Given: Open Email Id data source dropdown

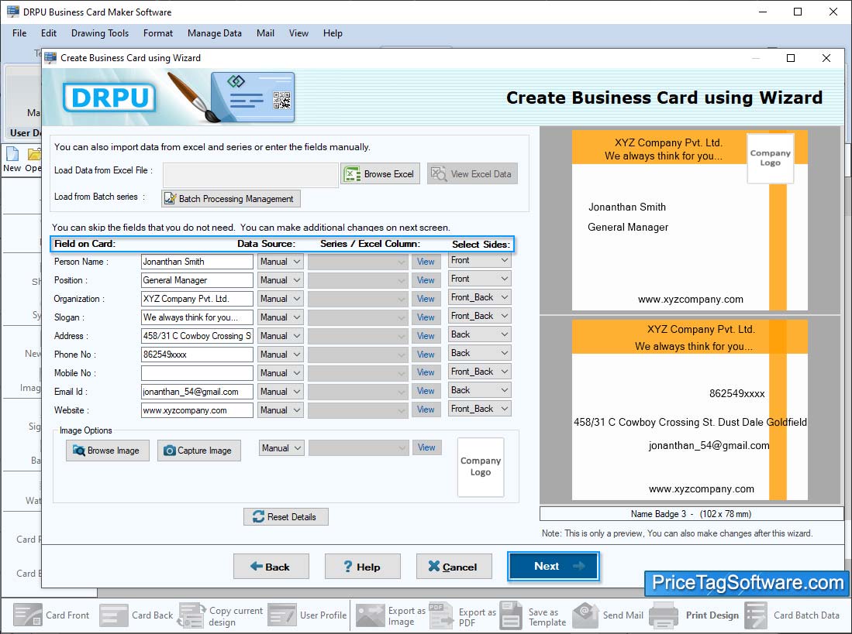Looking at the screenshot, I should point(281,392).
